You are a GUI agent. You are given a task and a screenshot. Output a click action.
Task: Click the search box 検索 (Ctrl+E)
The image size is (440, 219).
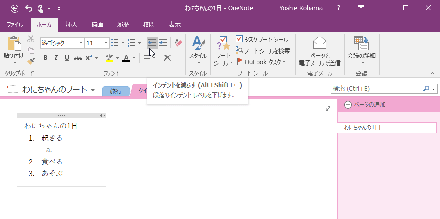[376, 89]
